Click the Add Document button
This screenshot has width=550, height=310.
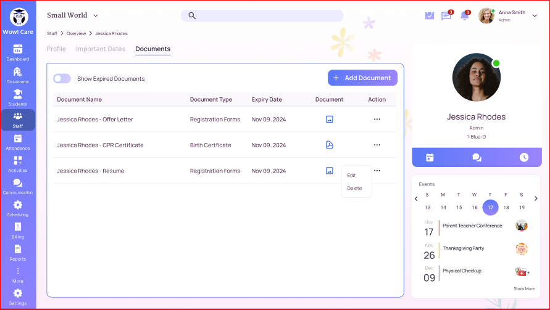coord(362,78)
